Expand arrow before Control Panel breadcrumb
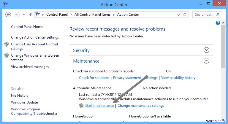 click(x=43, y=15)
